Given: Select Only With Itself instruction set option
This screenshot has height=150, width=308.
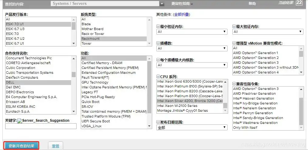Looking at the screenshot, I should click(x=266, y=128).
